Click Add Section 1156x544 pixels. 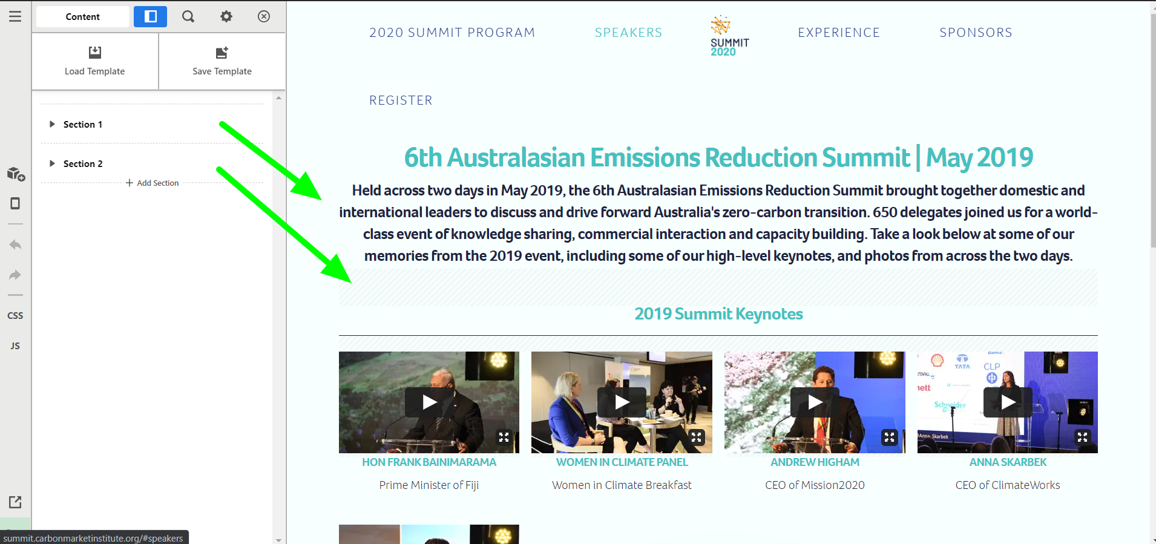coord(152,183)
